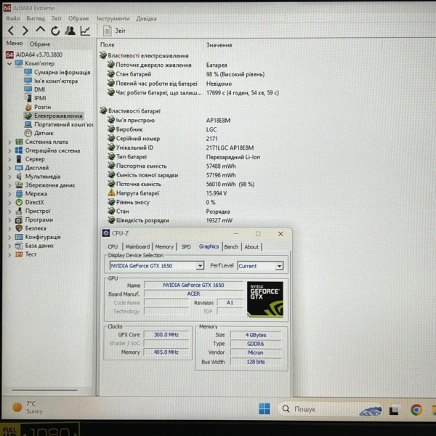Expand the Операційна система node
The width and height of the screenshot is (436, 436).
(x=9, y=150)
